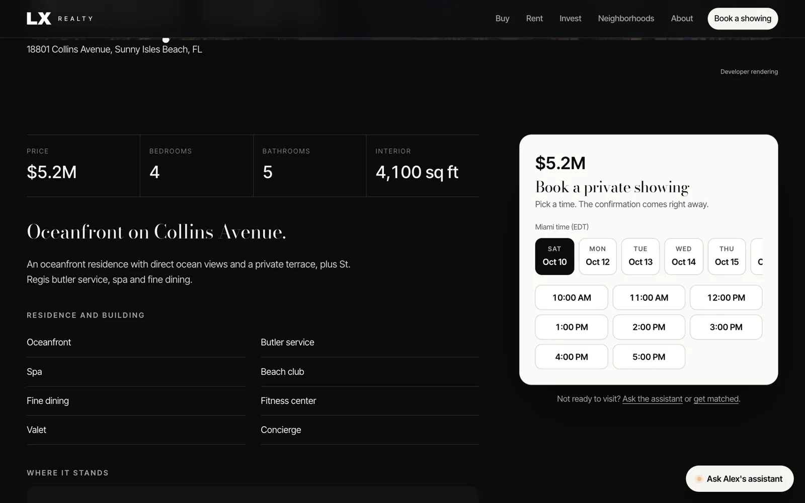Viewport: 805px width, 503px height.
Task: Click the Spa feature row
Action: [x=136, y=372]
